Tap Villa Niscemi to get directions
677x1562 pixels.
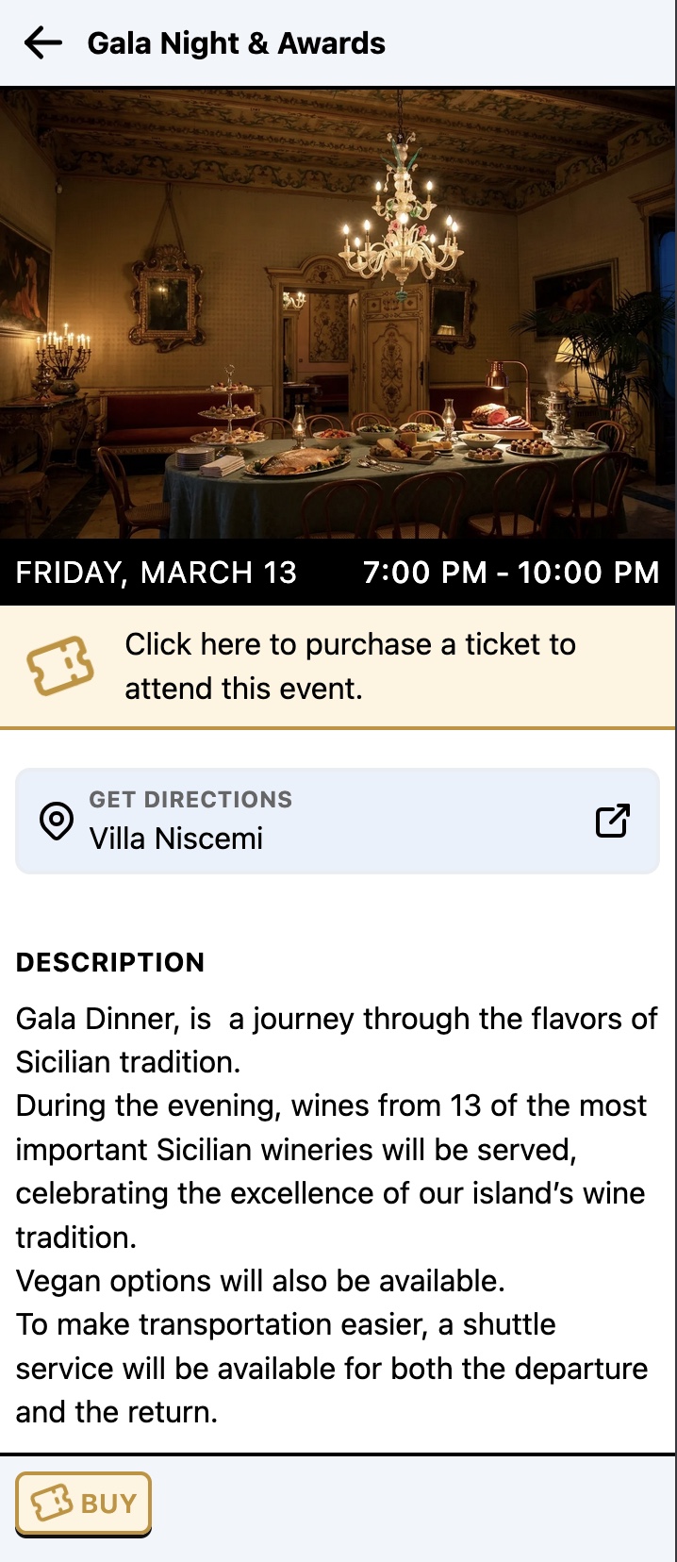tap(175, 839)
